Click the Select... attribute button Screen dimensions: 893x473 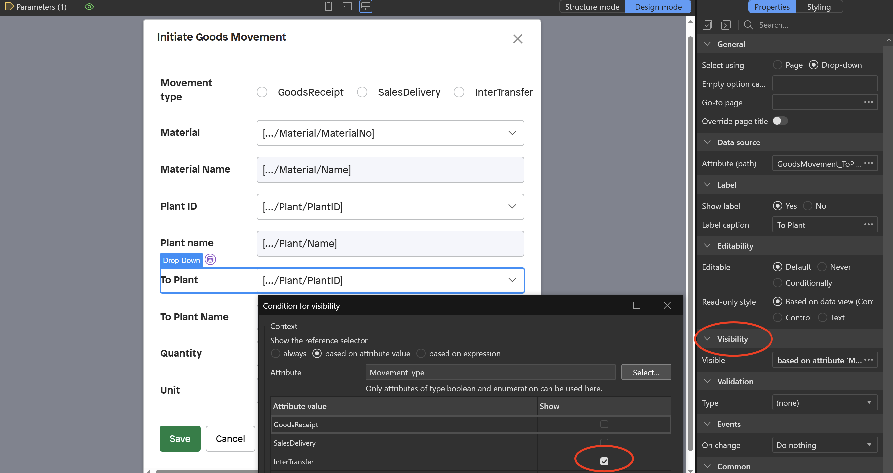click(x=646, y=372)
